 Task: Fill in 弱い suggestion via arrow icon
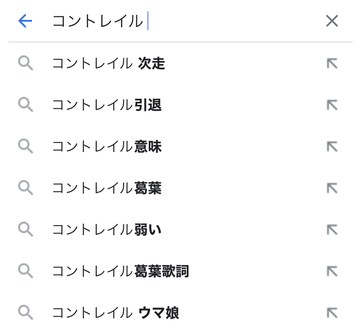tap(332, 230)
